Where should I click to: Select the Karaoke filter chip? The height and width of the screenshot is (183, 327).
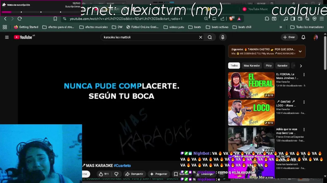click(x=282, y=66)
